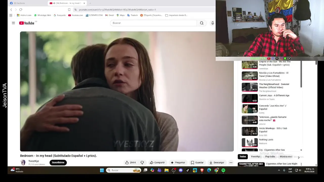
Task: Toggle the system microphone tray icon
Action: pos(284,170)
